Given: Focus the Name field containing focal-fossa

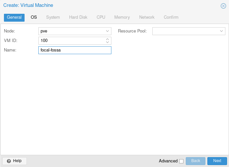Looking at the screenshot, I should (75, 50).
